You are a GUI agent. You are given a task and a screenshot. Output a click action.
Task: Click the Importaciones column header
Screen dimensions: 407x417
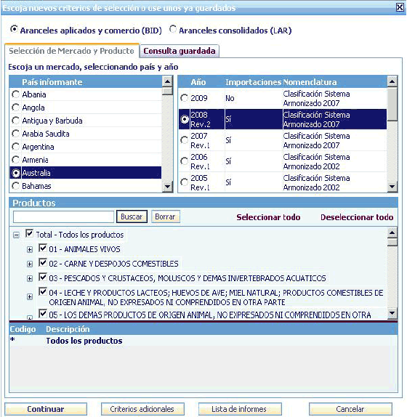[x=253, y=82]
